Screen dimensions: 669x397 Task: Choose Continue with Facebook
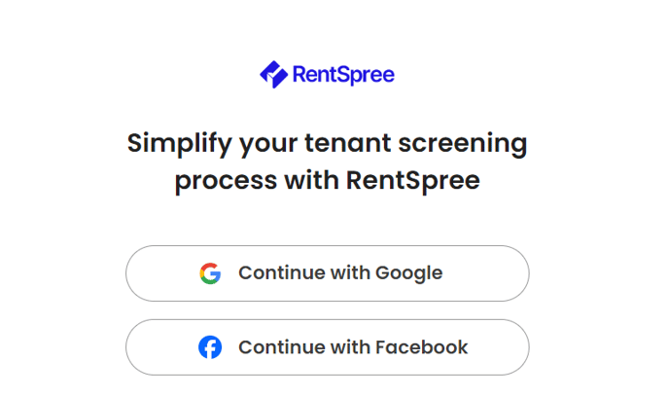328,347
